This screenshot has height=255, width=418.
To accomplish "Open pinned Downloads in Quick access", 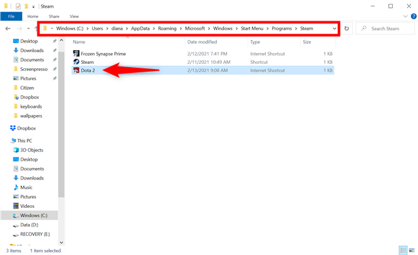I will (32, 50).
